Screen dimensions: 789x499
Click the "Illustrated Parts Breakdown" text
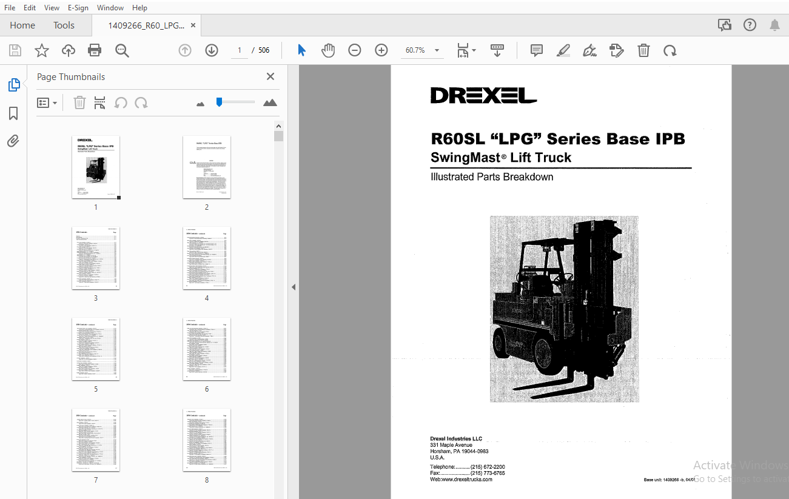click(x=492, y=177)
